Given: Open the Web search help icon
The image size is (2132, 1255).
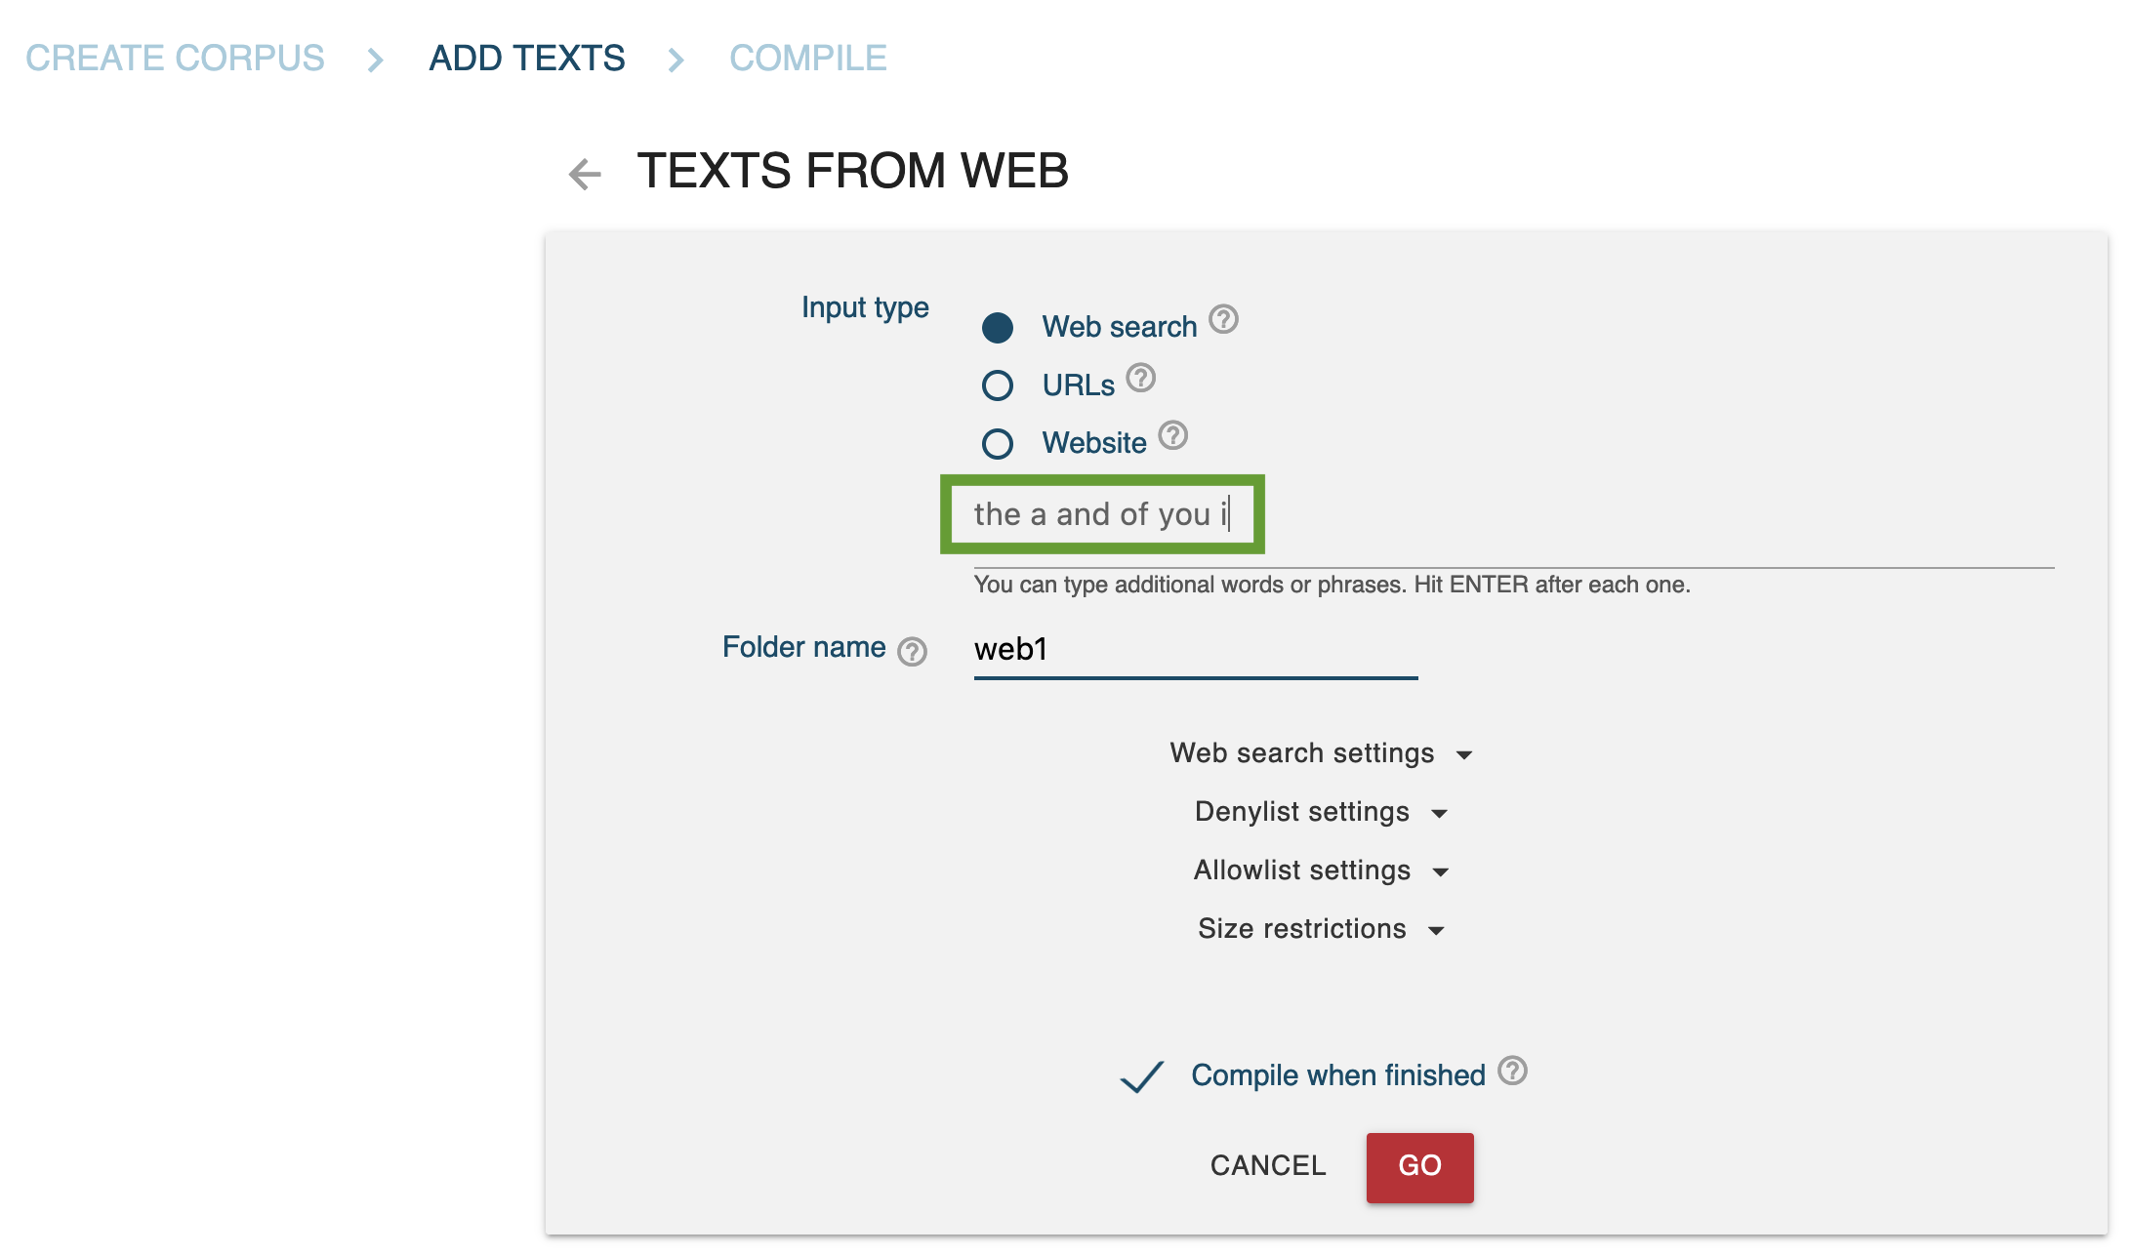Looking at the screenshot, I should (1223, 319).
